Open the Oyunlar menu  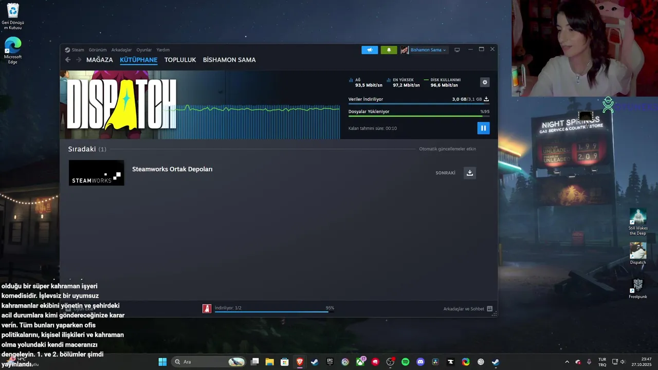point(144,50)
